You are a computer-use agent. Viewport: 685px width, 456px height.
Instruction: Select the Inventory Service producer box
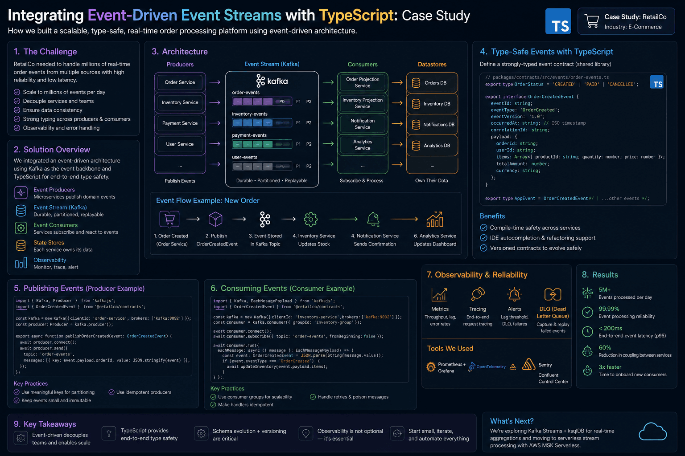[180, 102]
